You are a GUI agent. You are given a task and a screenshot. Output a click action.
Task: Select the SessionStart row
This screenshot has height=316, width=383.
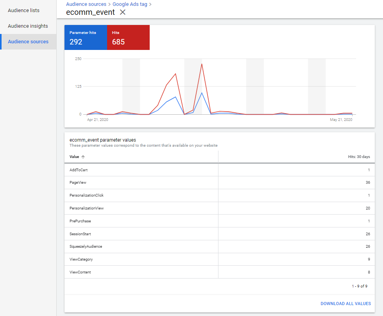[219, 234]
